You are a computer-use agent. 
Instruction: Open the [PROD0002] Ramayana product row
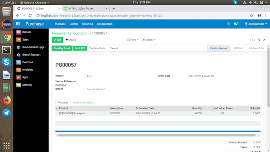pyautogui.click(x=158, y=113)
